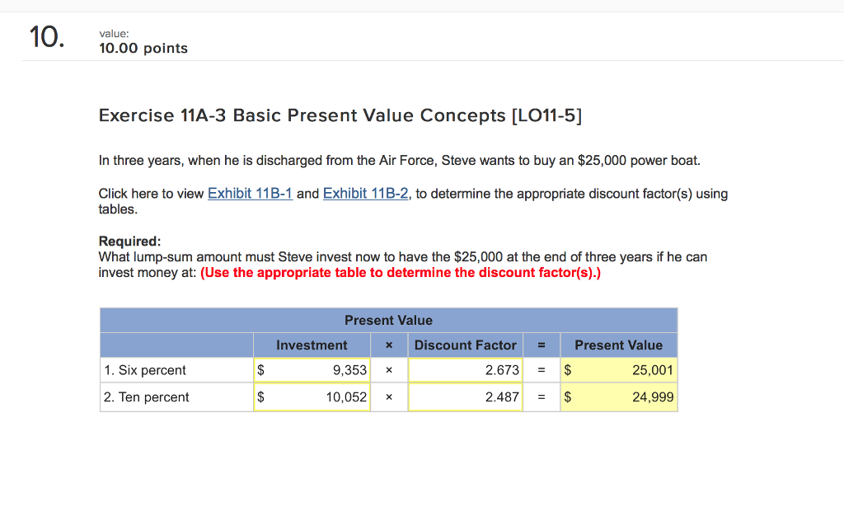
Task: Click the 24,999 Present Value cell
Action: [618, 397]
